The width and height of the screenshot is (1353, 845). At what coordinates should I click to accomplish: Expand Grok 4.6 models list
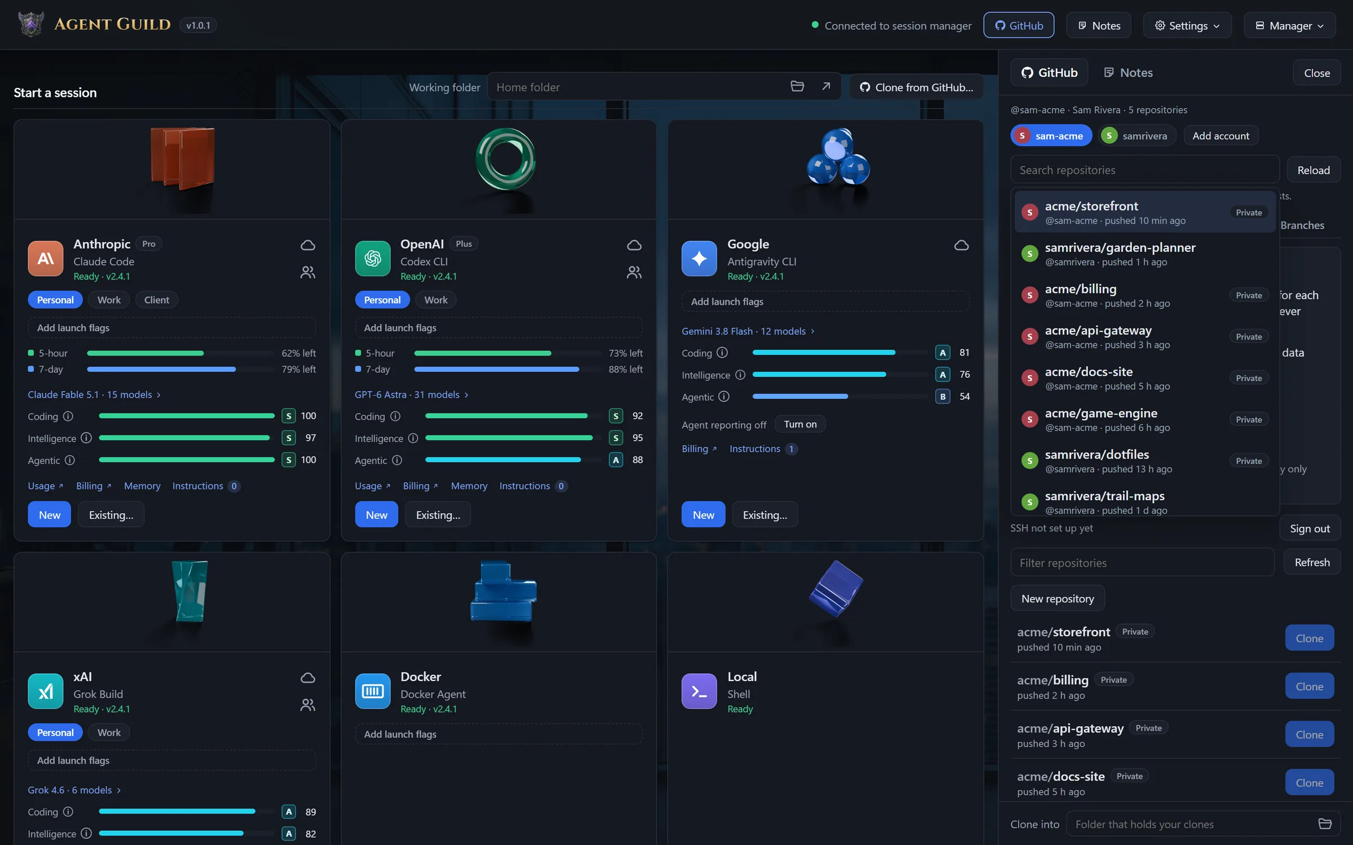pyautogui.click(x=74, y=790)
